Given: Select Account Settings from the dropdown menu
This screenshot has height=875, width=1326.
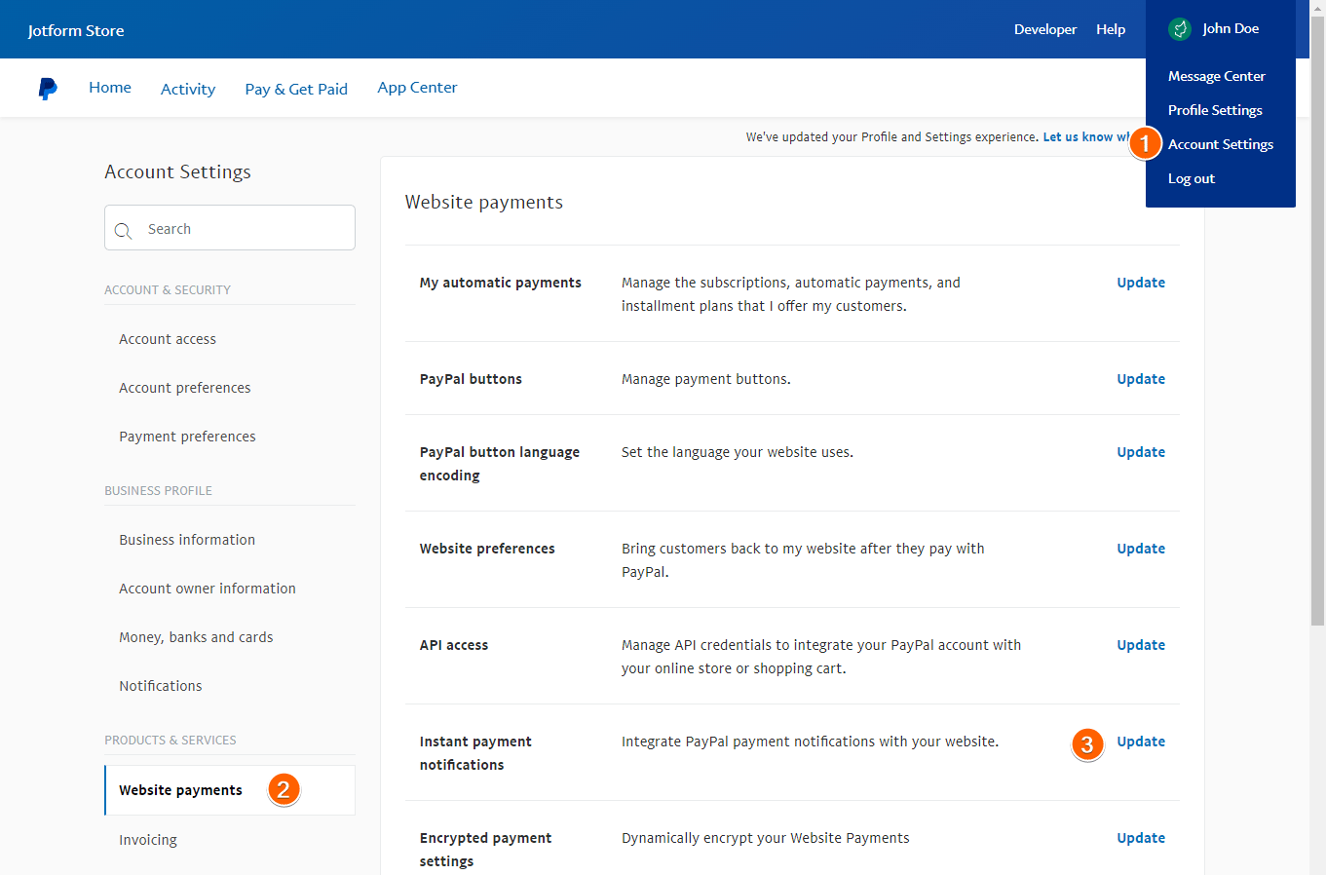Looking at the screenshot, I should click(x=1221, y=143).
